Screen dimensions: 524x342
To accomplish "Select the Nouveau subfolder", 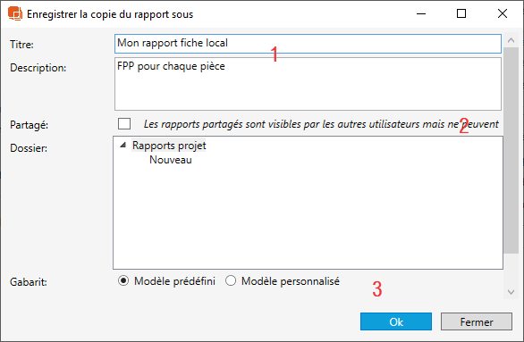I will [171, 160].
